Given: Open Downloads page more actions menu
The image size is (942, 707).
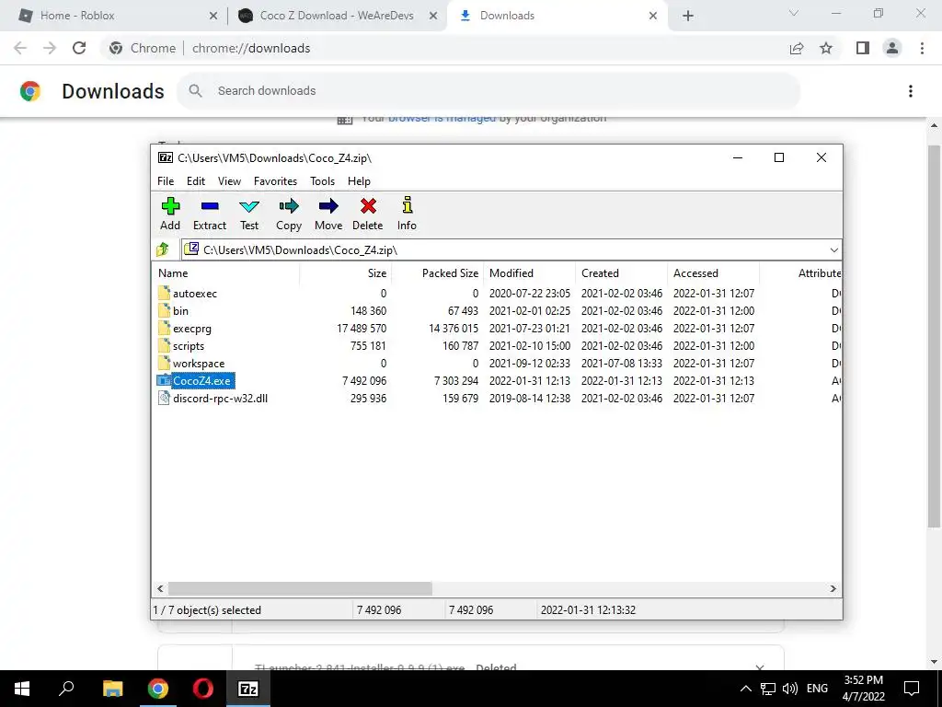Looking at the screenshot, I should (x=911, y=91).
